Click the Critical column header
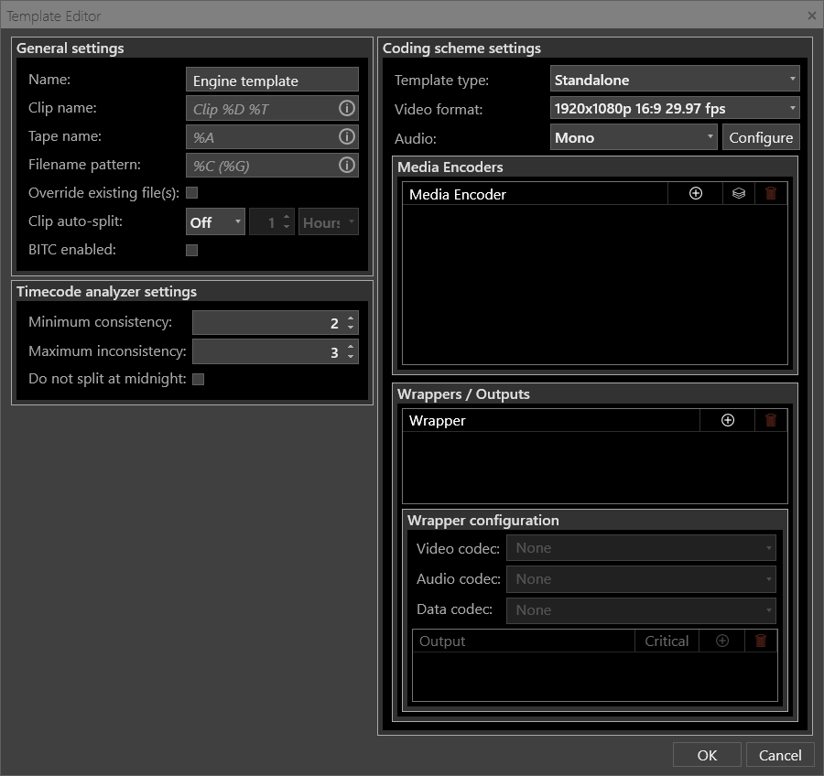This screenshot has width=824, height=776. point(667,641)
